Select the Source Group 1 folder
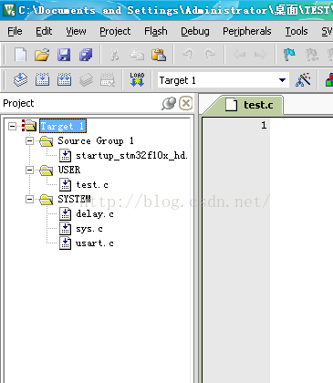The width and height of the screenshot is (333, 383). pyautogui.click(x=96, y=140)
